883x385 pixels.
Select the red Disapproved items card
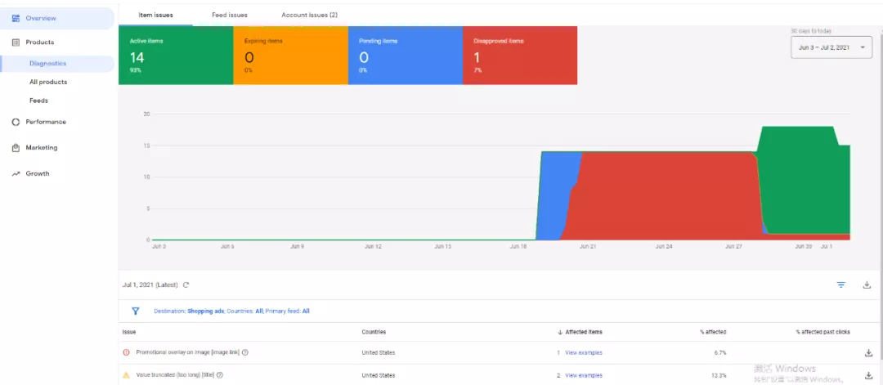[x=520, y=55]
